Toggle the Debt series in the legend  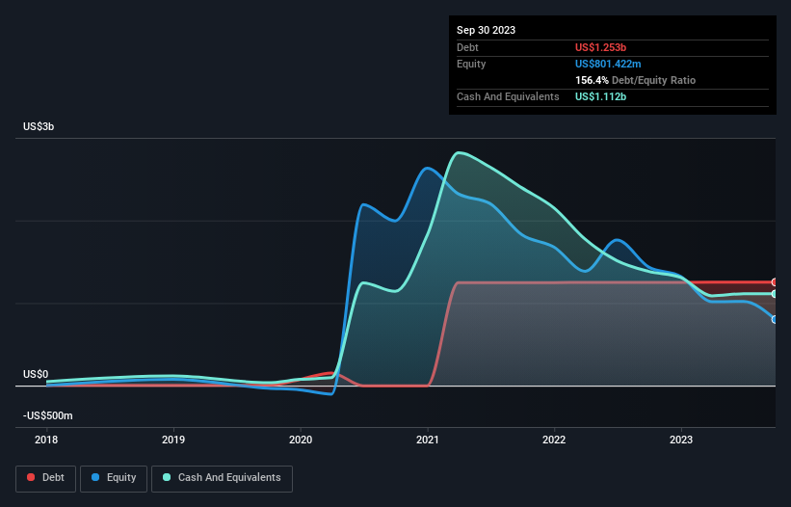click(46, 478)
